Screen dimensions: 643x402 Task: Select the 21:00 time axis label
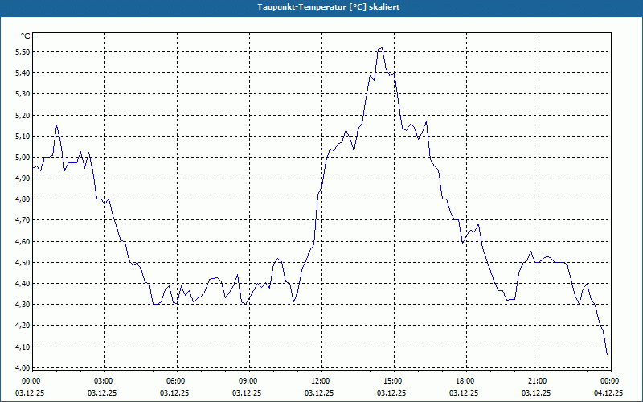click(537, 381)
